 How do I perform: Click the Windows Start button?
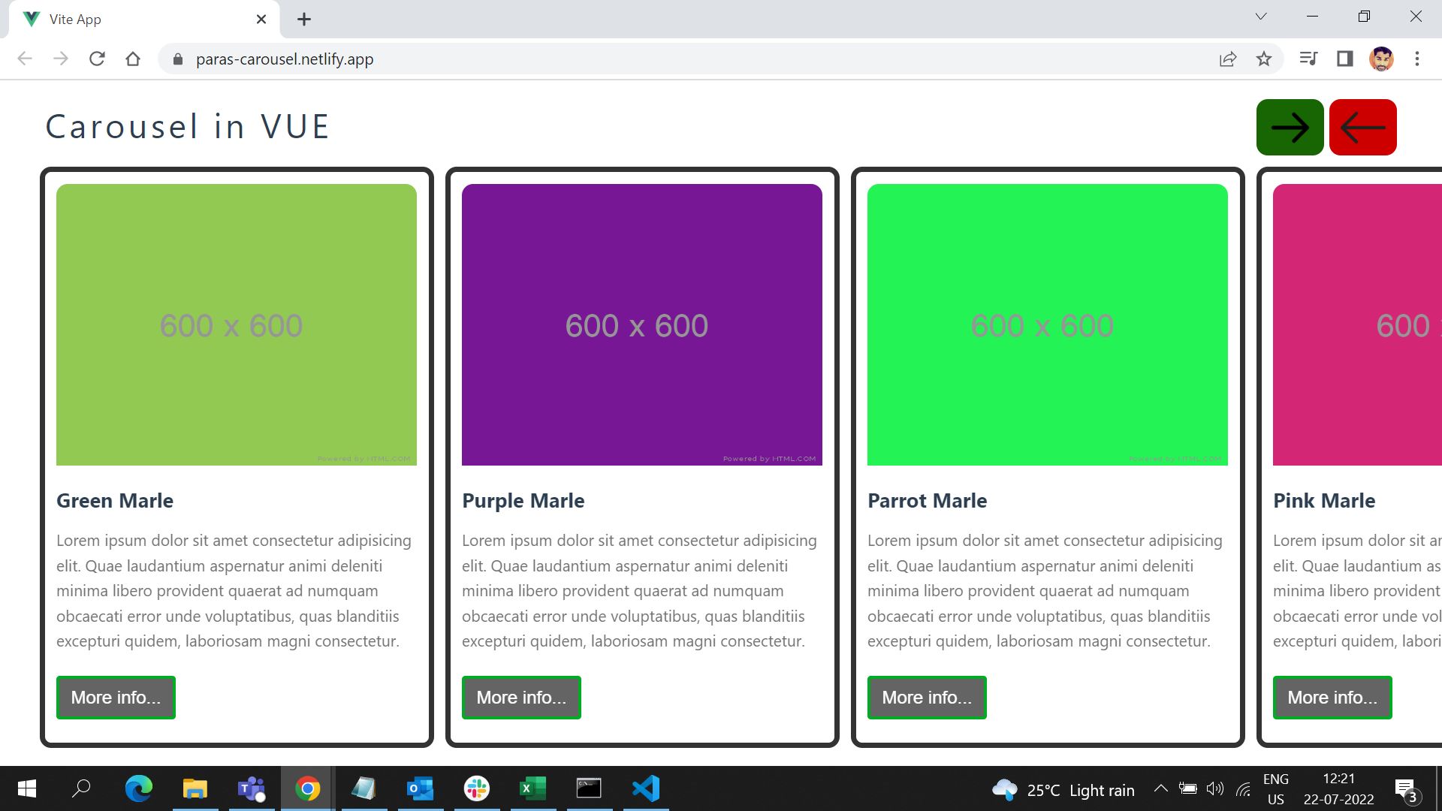[x=26, y=788]
